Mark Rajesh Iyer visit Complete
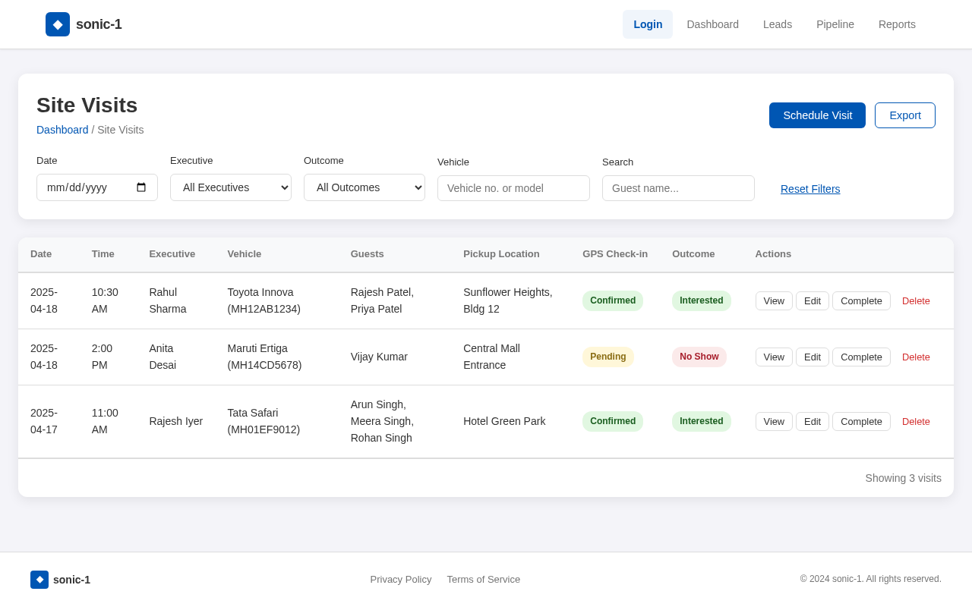The image size is (972, 607). tap(861, 421)
